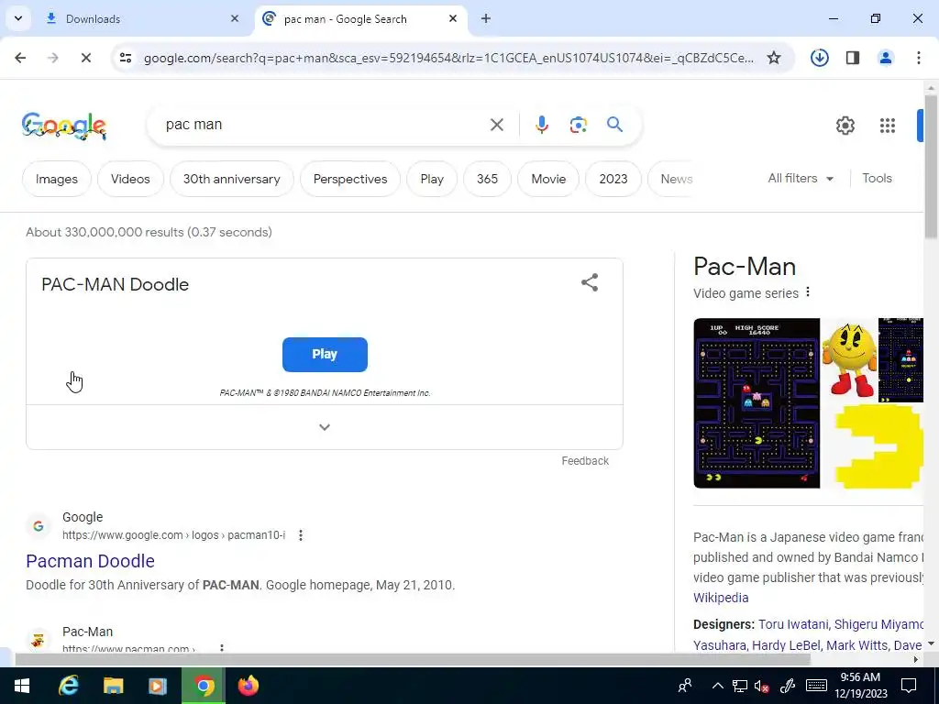The height and width of the screenshot is (704, 939).
Task: Stop loading the page
Action: coord(85,58)
